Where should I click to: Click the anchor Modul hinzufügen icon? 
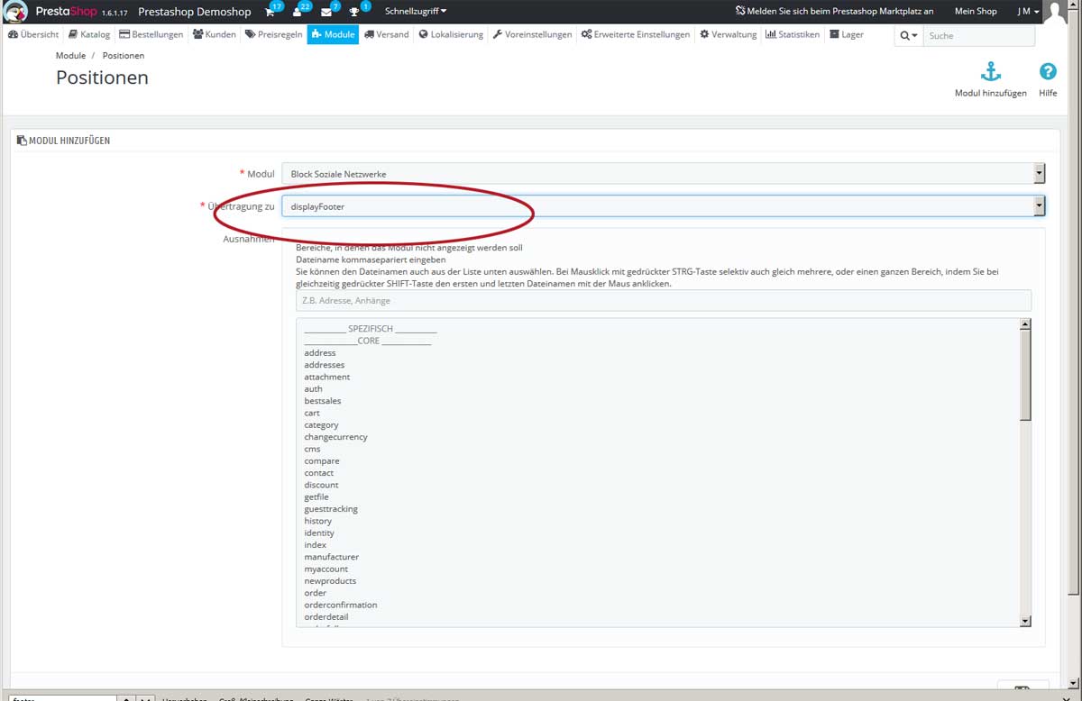point(990,72)
